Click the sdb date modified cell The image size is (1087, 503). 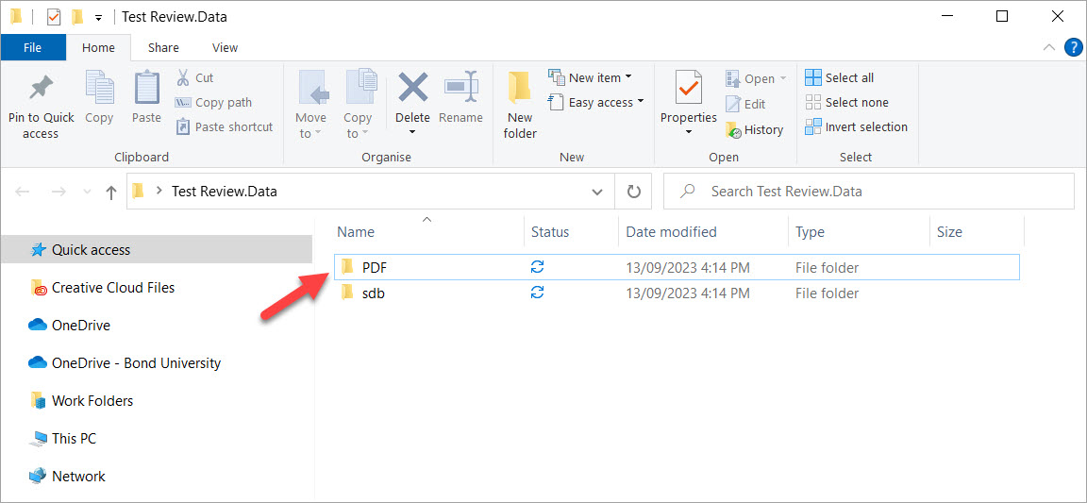click(687, 293)
